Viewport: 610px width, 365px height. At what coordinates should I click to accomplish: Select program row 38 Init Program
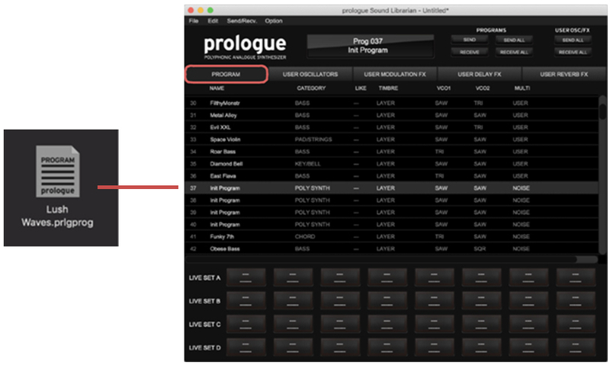392,200
